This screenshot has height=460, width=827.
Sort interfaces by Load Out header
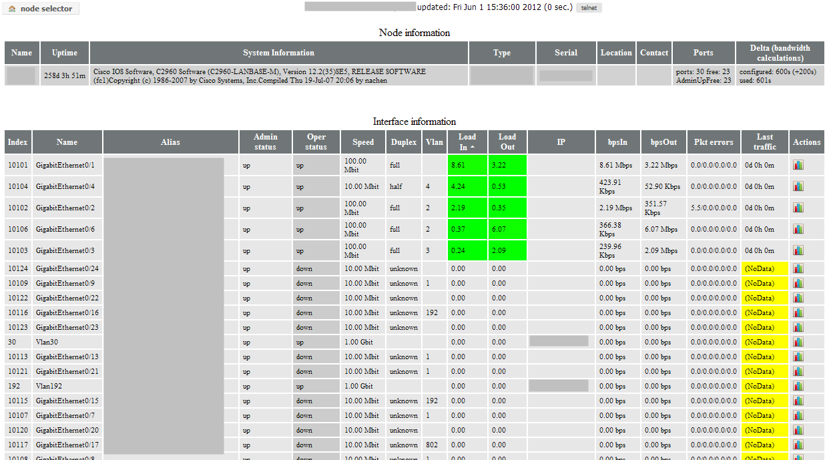507,142
